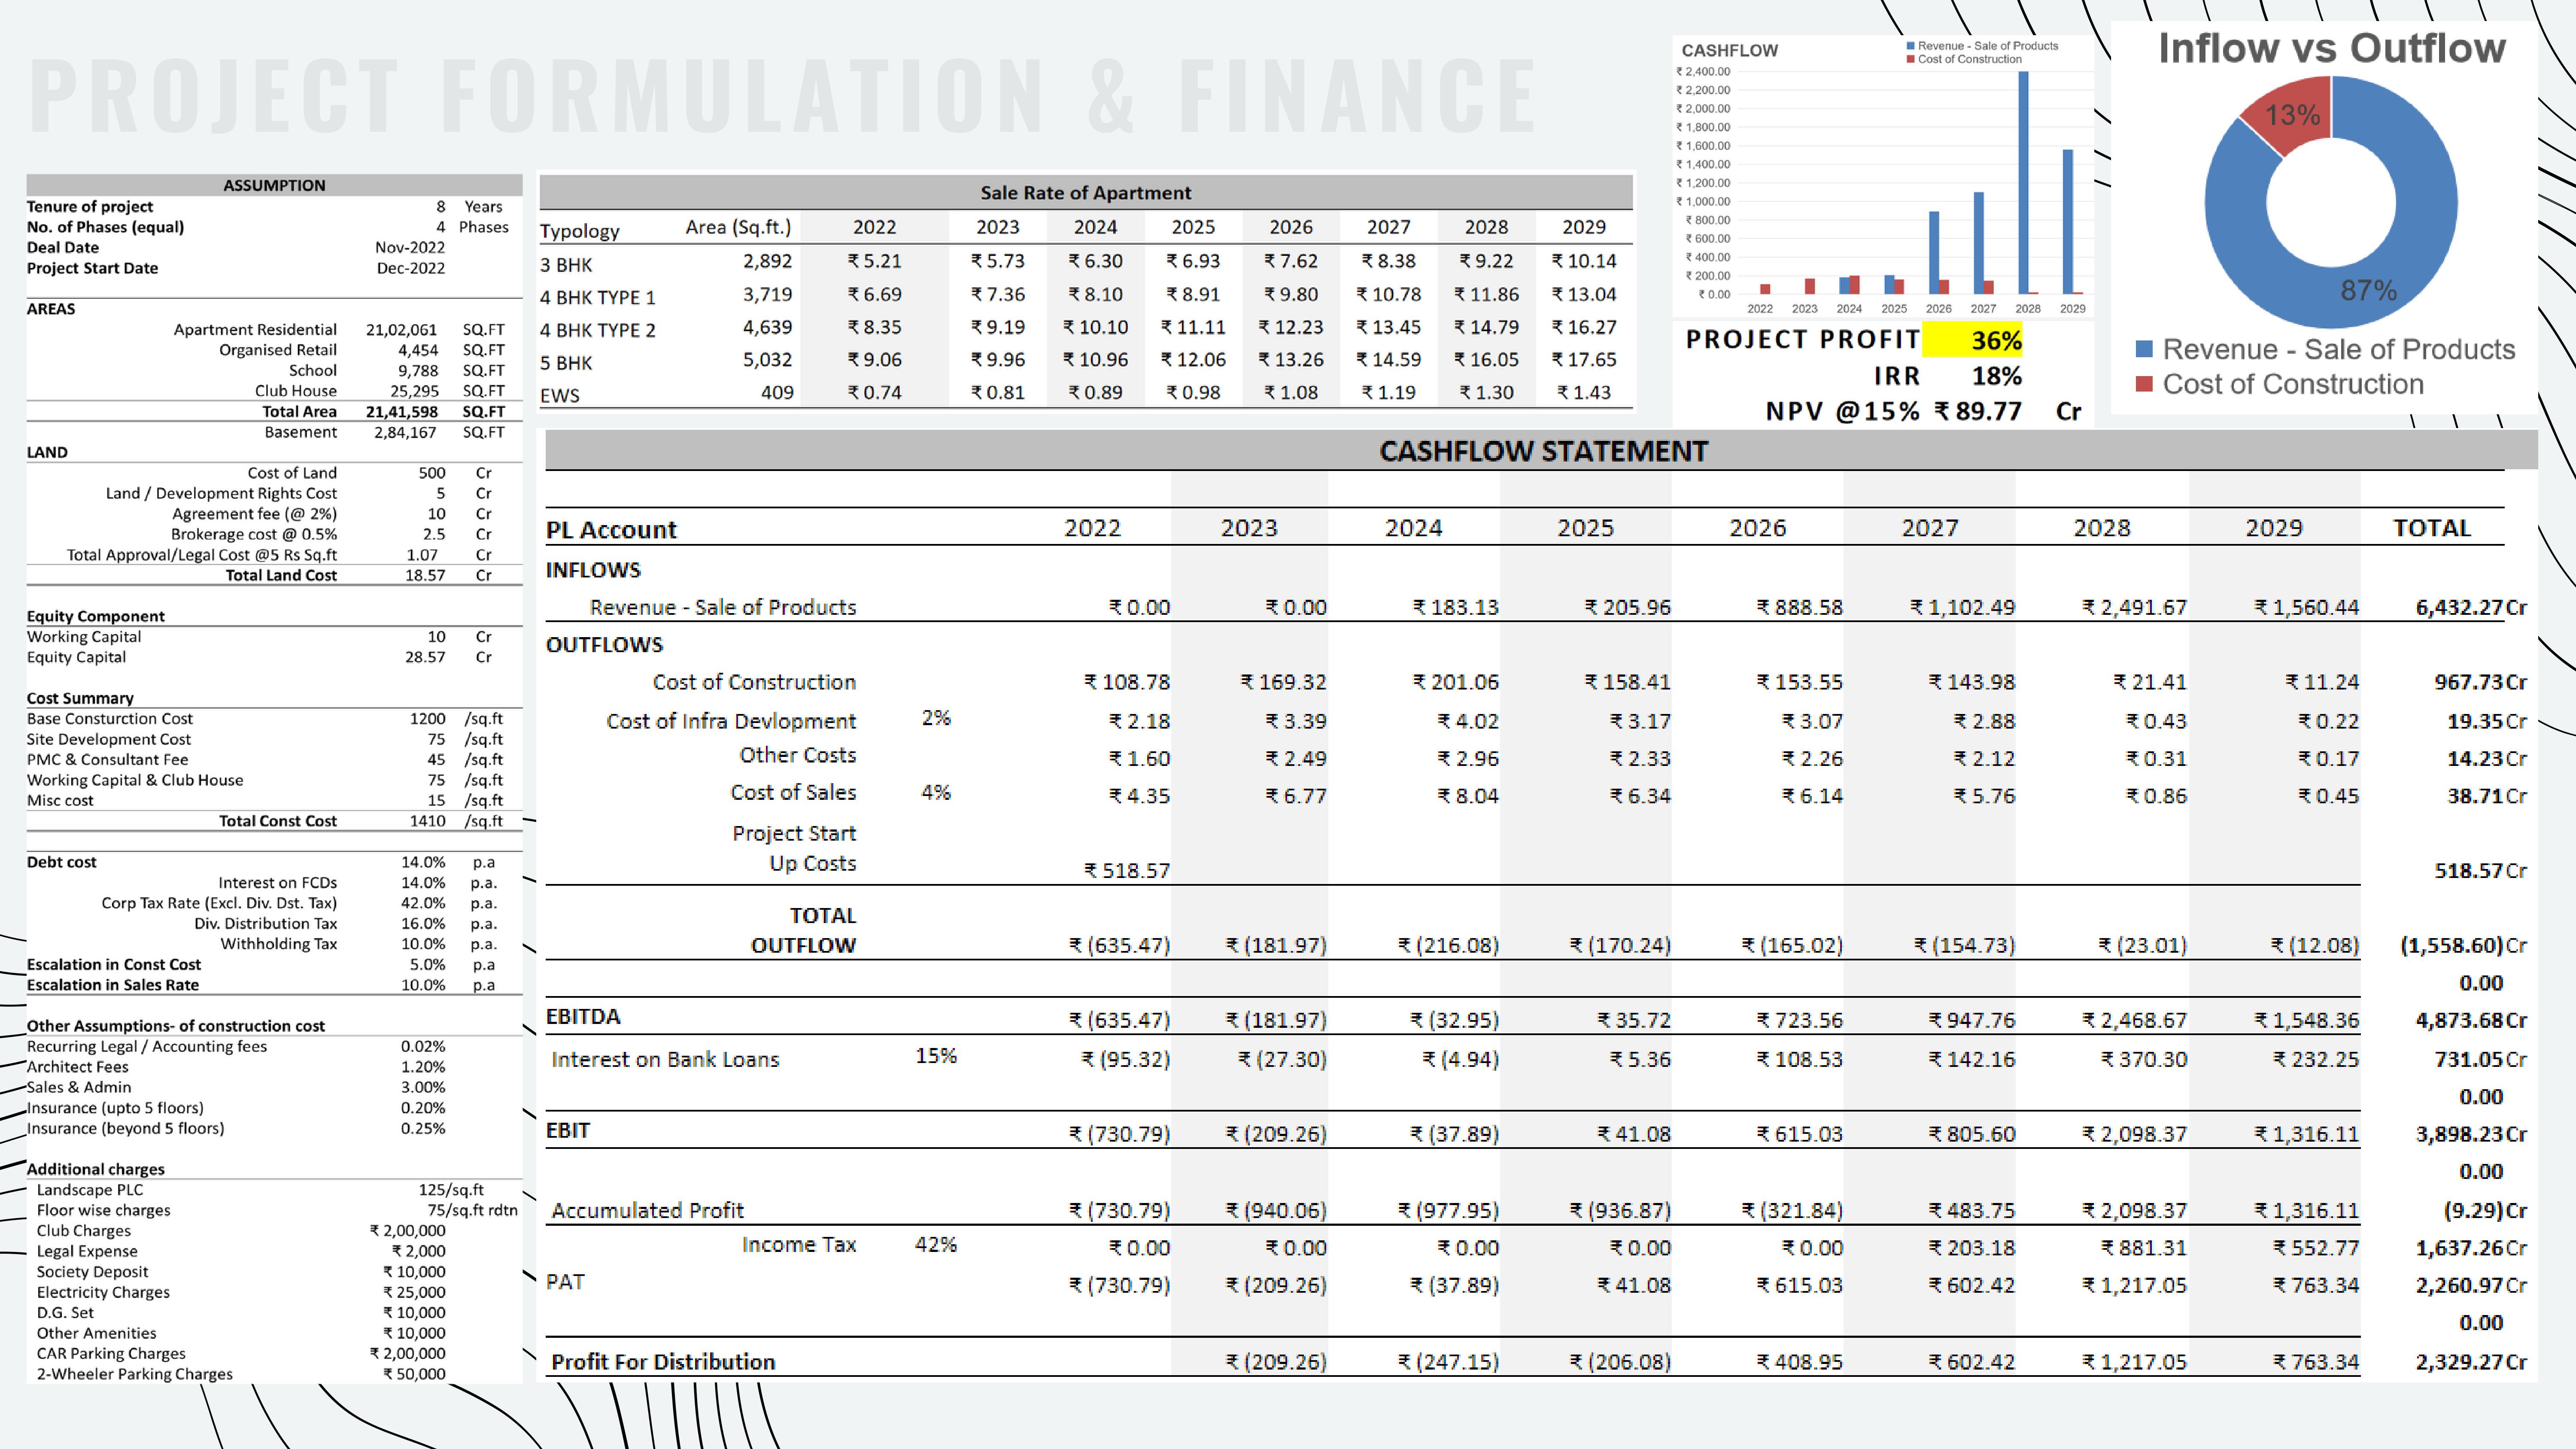The image size is (2576, 1449).
Task: Click small red Cost of Construction marker in CASHFLOW chart
Action: tap(1911, 59)
